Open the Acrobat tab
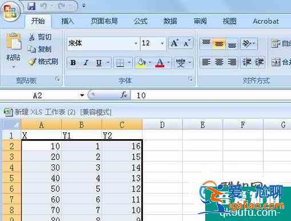Viewport: 291px width, 221px height. point(266,21)
